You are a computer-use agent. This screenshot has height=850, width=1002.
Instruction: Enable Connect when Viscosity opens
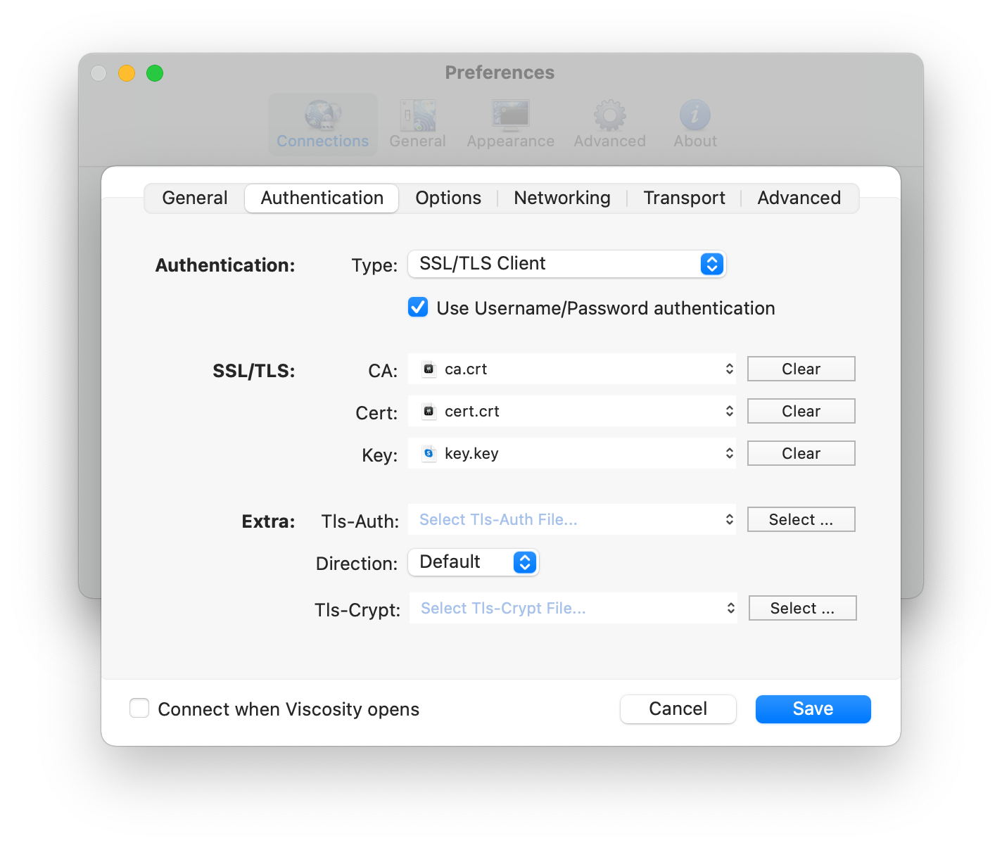point(139,708)
